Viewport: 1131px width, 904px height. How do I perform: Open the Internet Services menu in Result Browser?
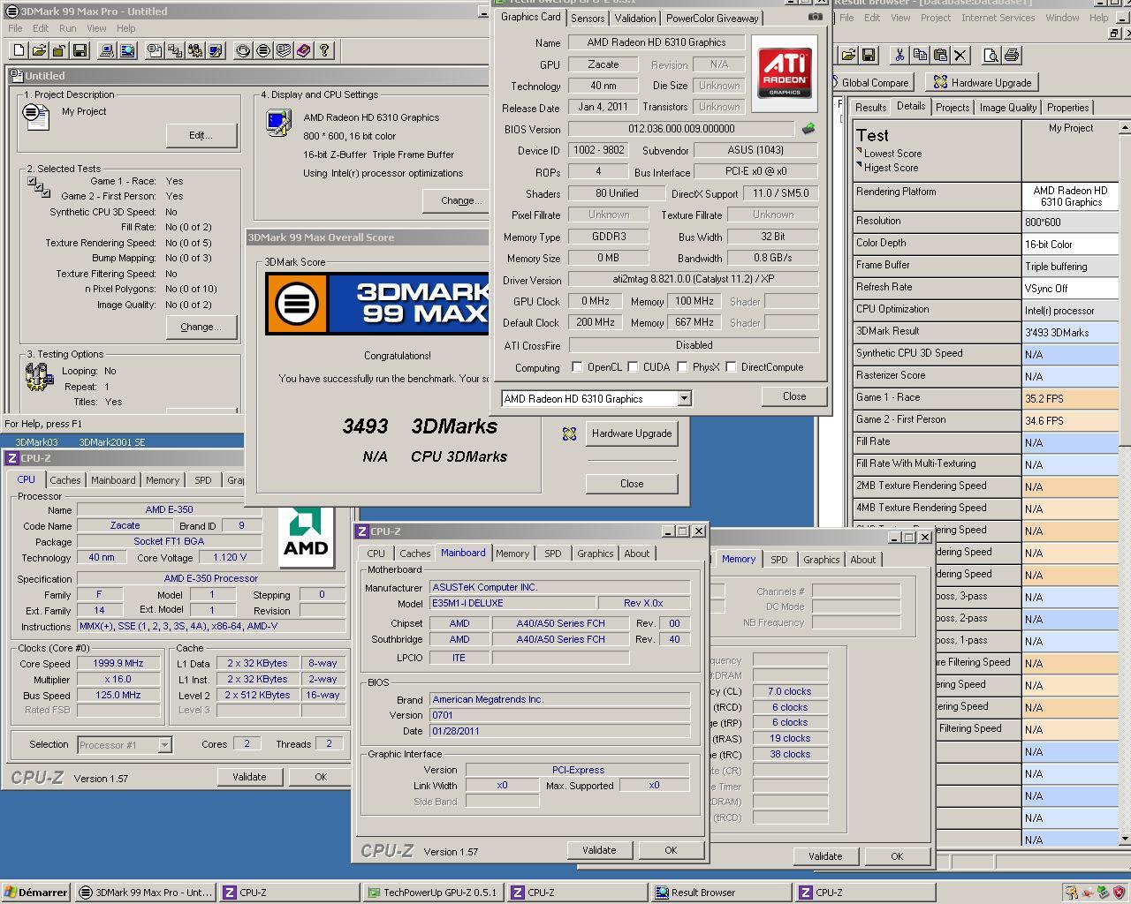pyautogui.click(x=998, y=18)
